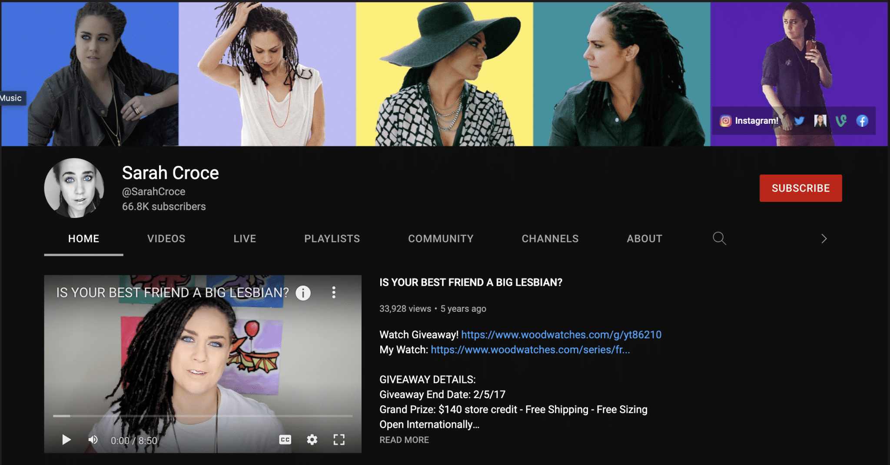Click the red SUBSCRIBE button
Image resolution: width=890 pixels, height=465 pixels.
pyautogui.click(x=800, y=188)
